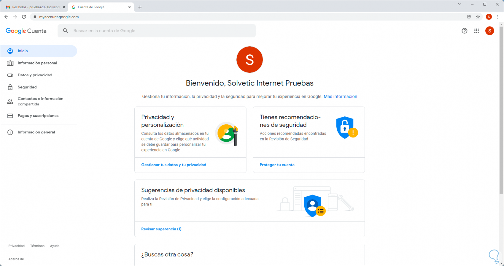The image size is (504, 266).
Task: Open Google apps grid launcher
Action: click(477, 31)
